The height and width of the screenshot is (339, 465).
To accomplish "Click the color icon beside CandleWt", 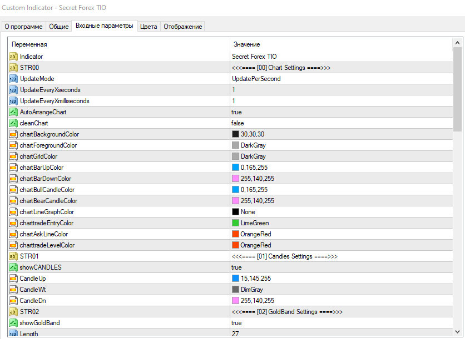I will 13,290.
